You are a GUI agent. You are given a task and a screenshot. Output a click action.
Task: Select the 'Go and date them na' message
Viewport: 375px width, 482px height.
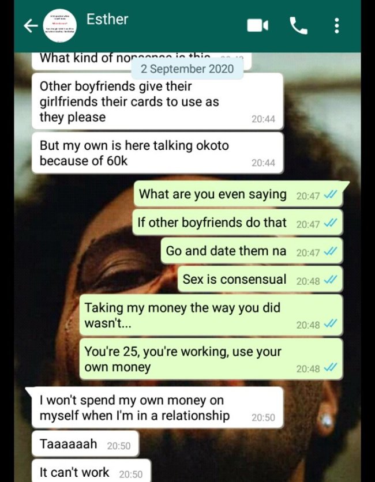252,251
